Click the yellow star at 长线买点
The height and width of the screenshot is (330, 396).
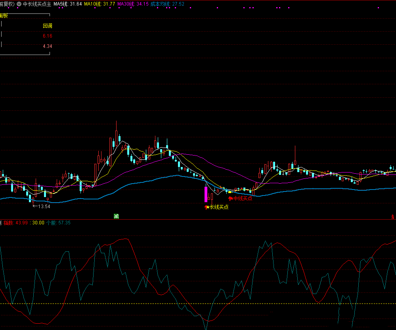(x=207, y=207)
